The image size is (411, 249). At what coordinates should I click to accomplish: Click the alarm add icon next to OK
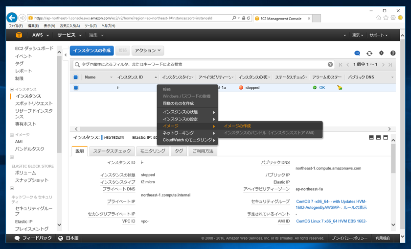point(340,87)
